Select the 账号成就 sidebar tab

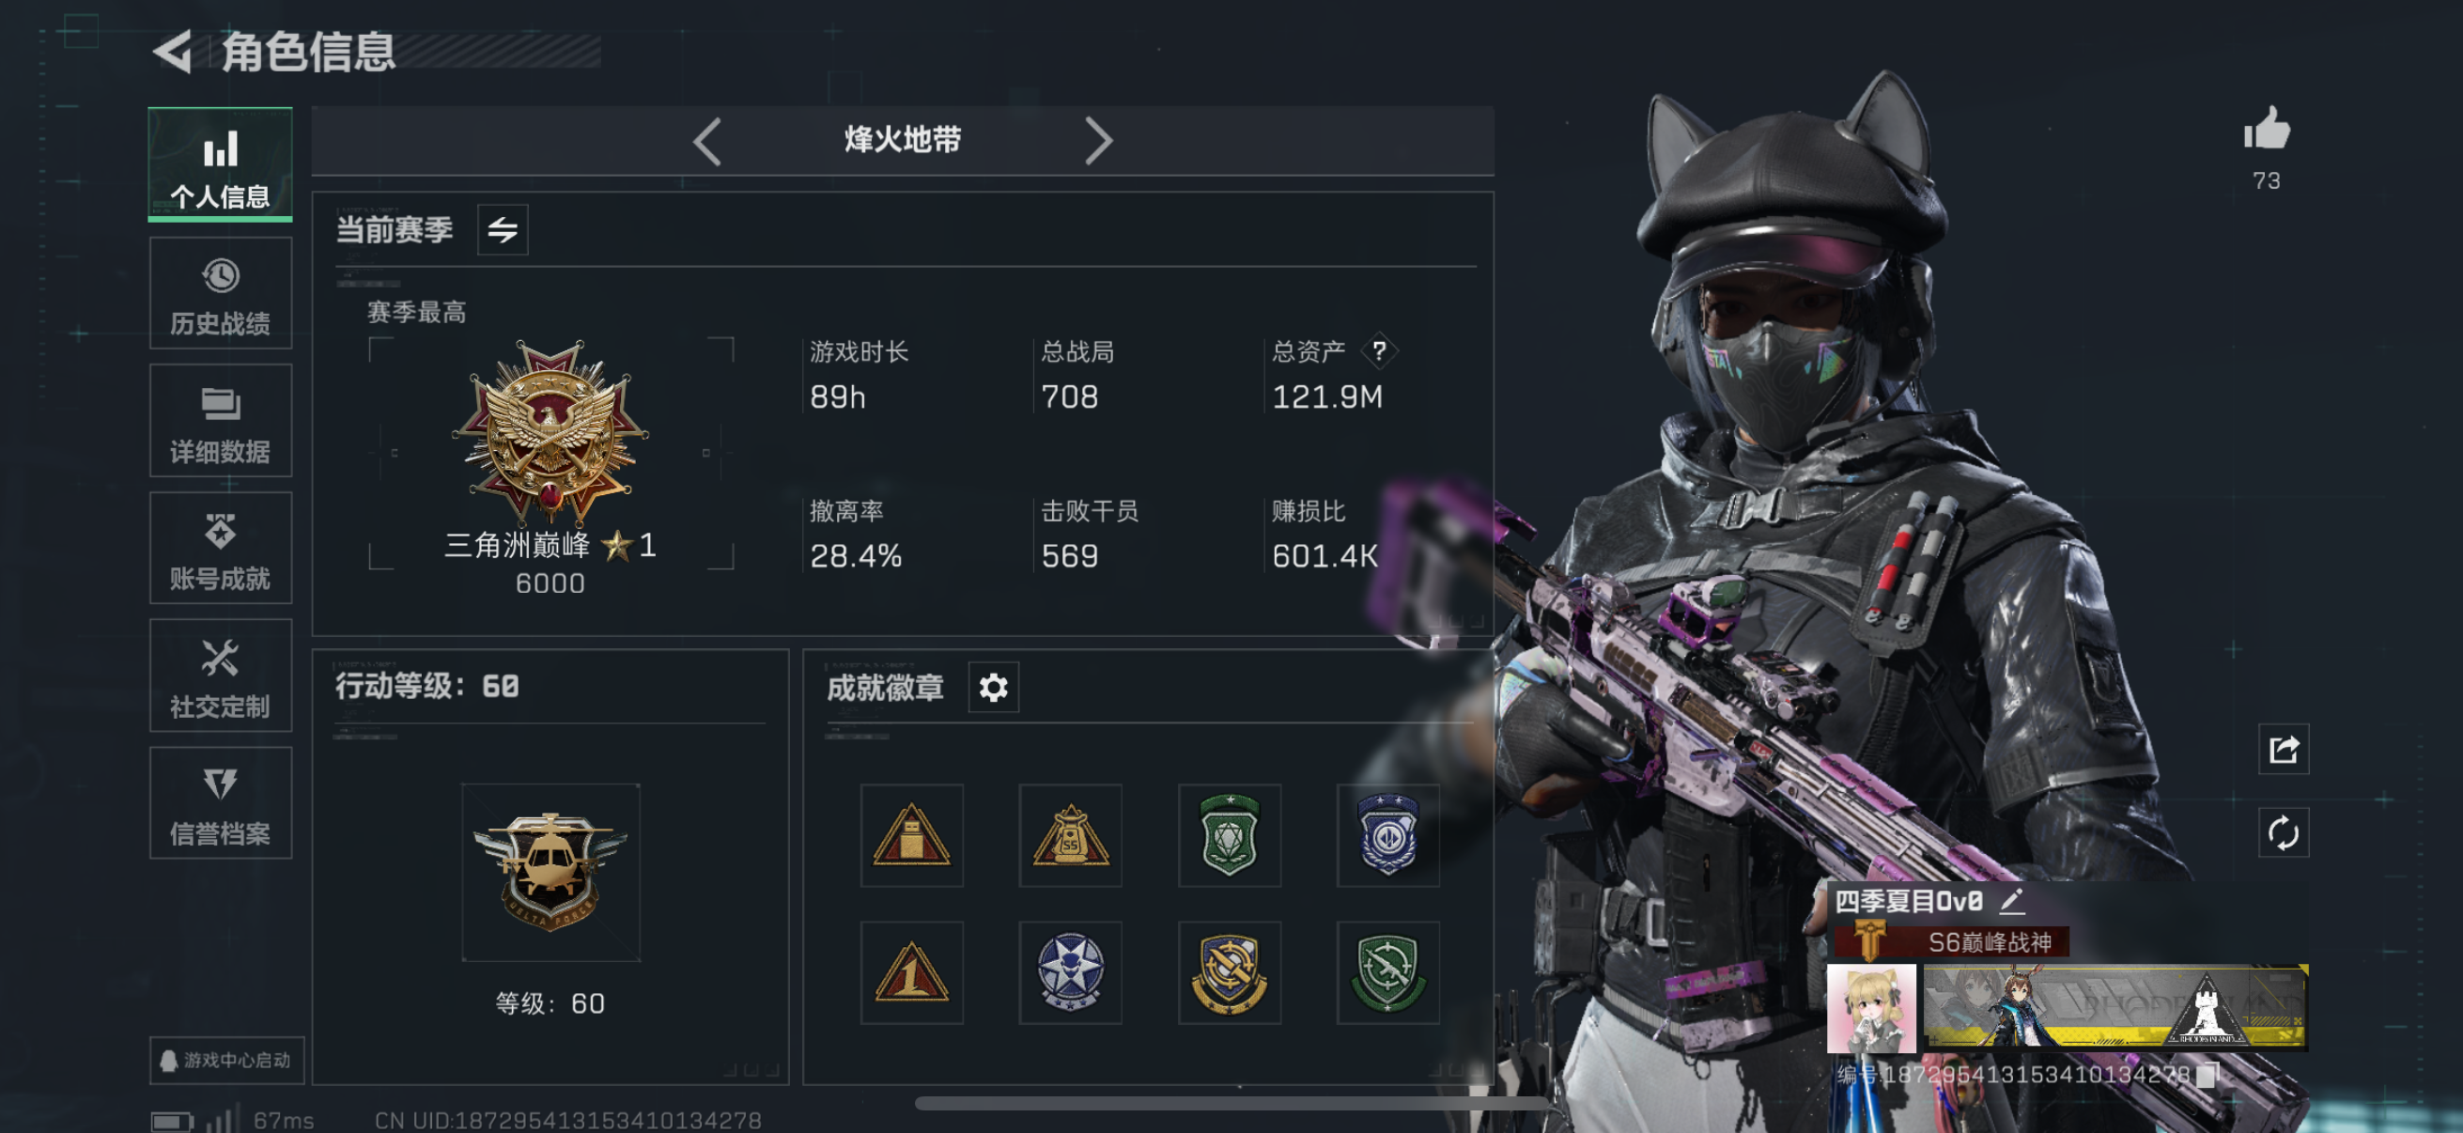coord(220,548)
